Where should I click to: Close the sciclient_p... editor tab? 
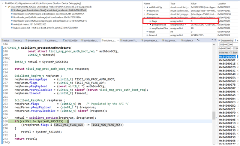[x=118, y=40]
